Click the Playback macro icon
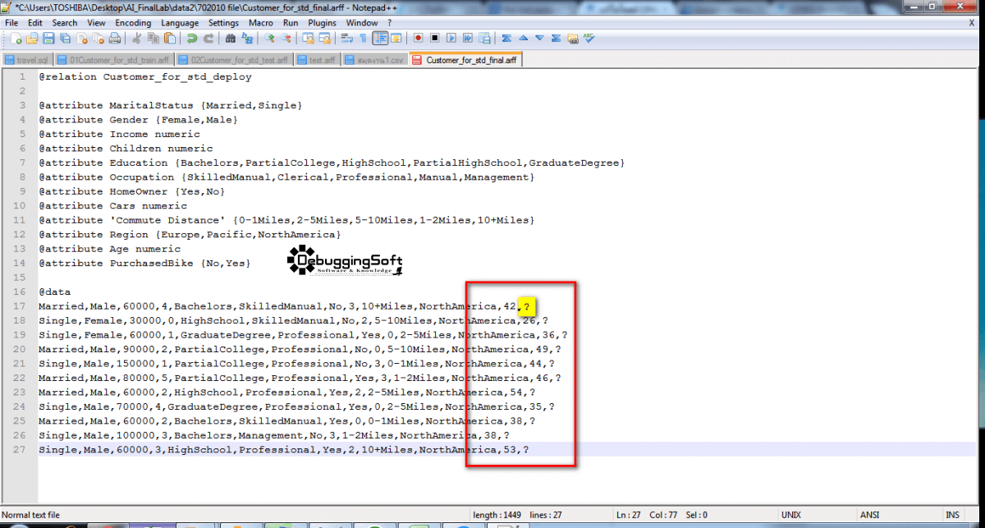 tap(452, 38)
